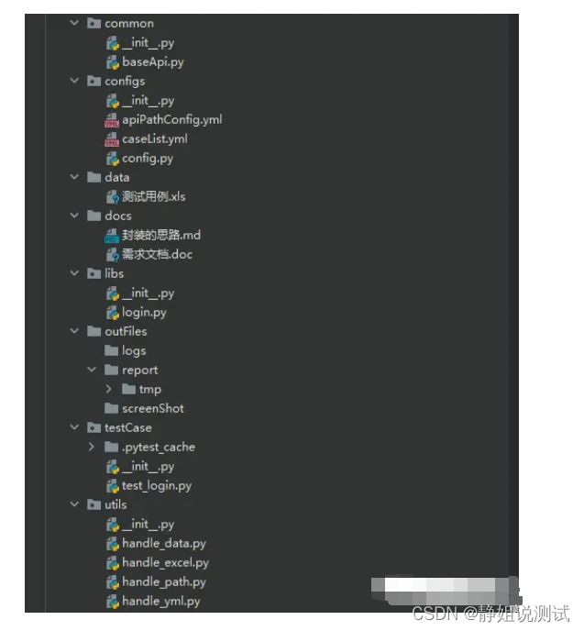Select the testCase folder name
This screenshot has width=584, height=631.
128,427
